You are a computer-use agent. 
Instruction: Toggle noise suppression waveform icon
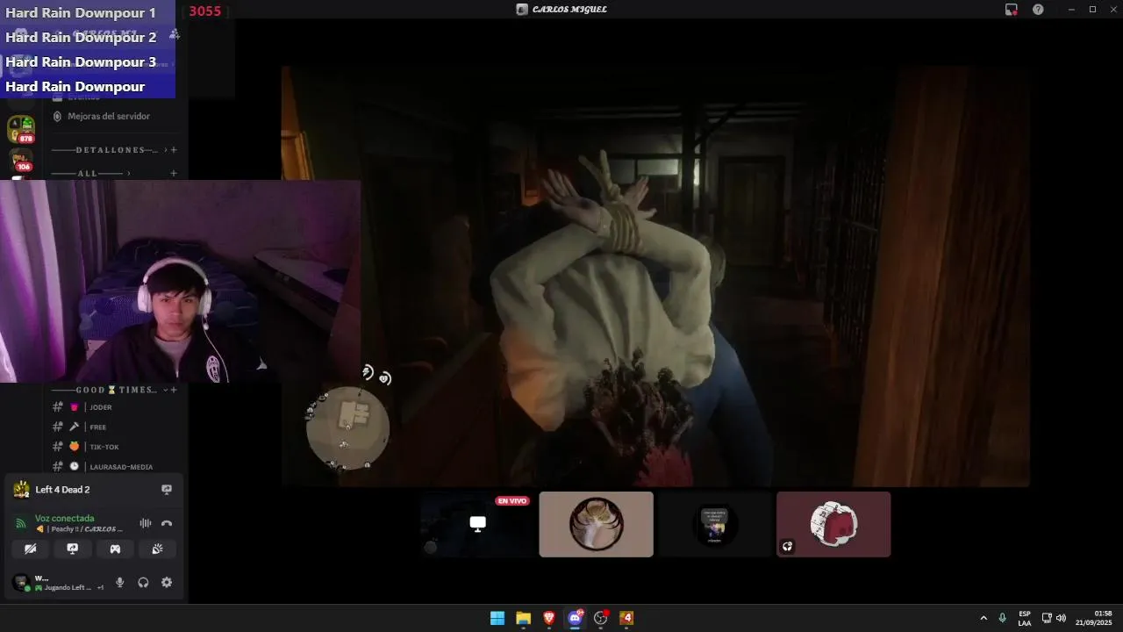click(145, 523)
